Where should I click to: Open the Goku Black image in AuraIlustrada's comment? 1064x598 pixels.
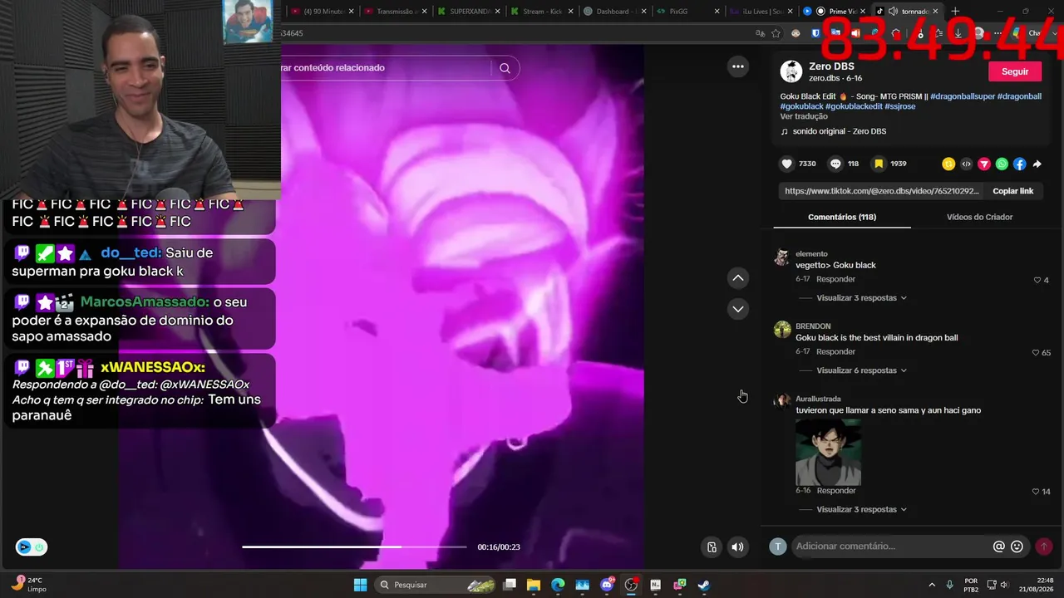pos(828,453)
